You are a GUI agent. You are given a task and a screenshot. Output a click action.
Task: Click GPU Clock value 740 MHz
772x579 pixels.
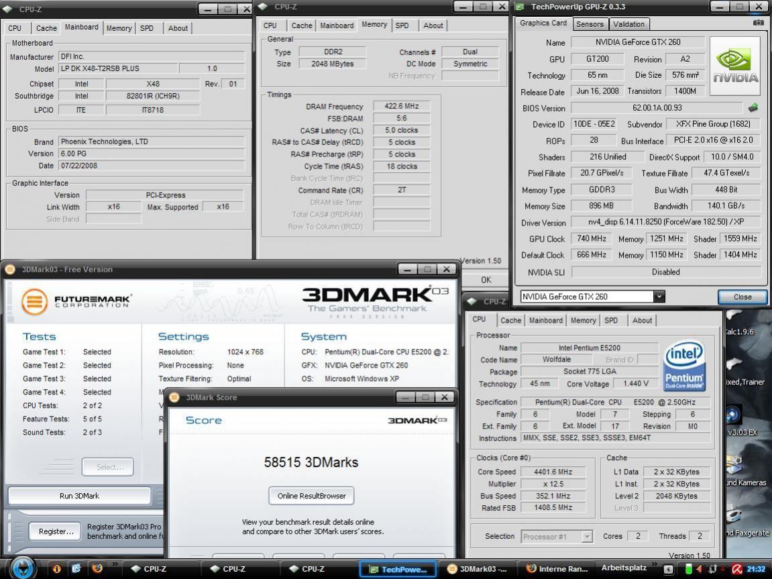[592, 239]
